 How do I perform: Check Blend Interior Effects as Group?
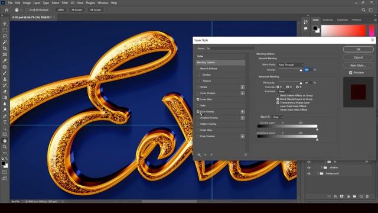click(278, 96)
